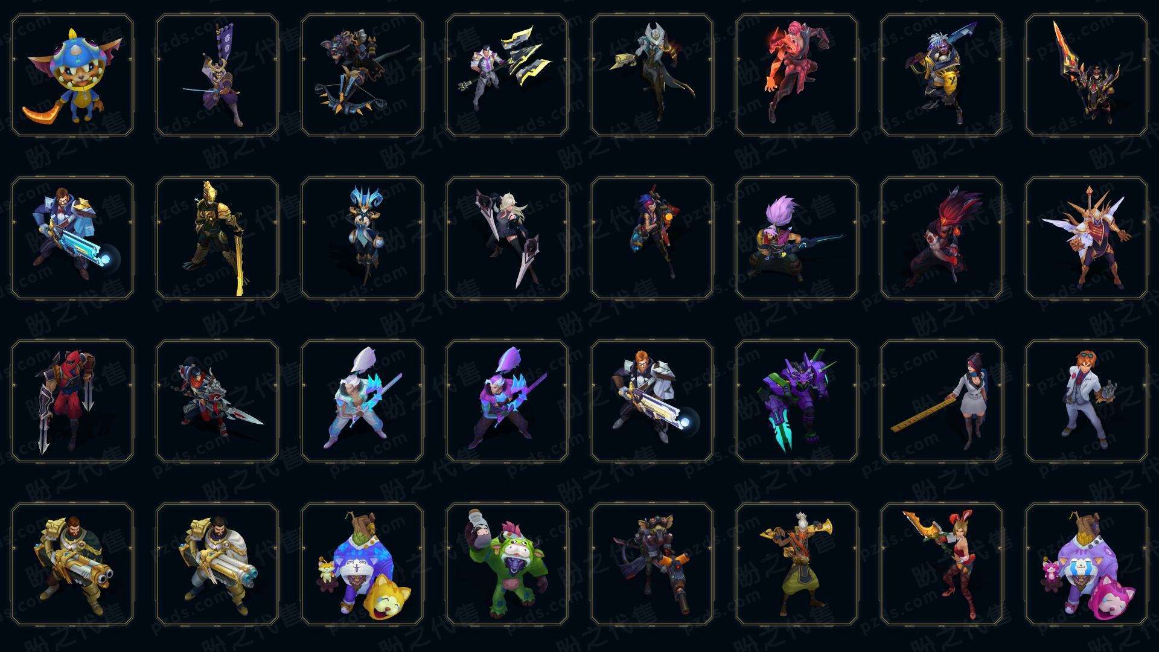Screen dimensions: 1159x652
Task: Select the blue dinosaur-costume Gnar skin
Action: click(72, 75)
